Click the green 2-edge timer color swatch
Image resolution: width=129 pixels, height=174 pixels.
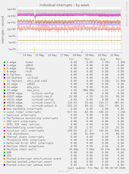pos(4,62)
